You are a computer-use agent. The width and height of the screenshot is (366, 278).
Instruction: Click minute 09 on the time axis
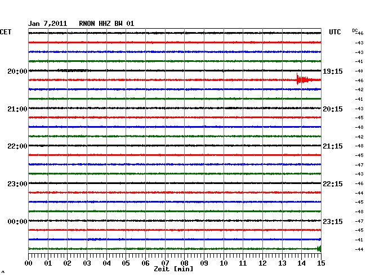click(x=204, y=263)
